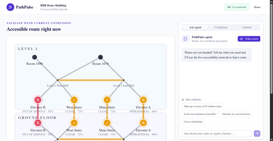Click the Room 1690 node dot
273x141 pixels.
[x=35, y=57]
